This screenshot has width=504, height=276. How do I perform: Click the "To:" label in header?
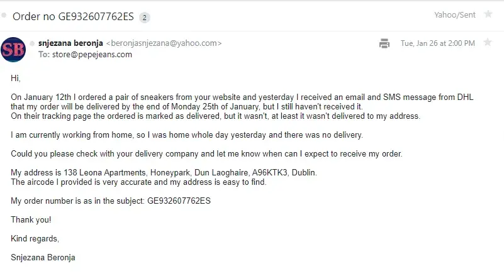pos(44,54)
